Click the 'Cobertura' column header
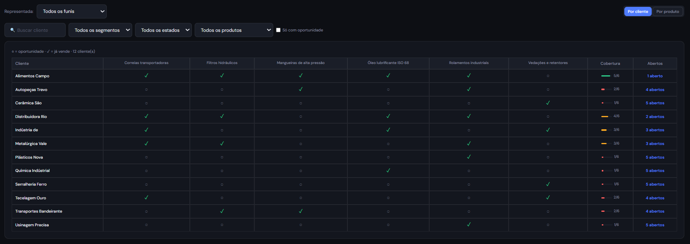The image size is (690, 244). pos(610,64)
